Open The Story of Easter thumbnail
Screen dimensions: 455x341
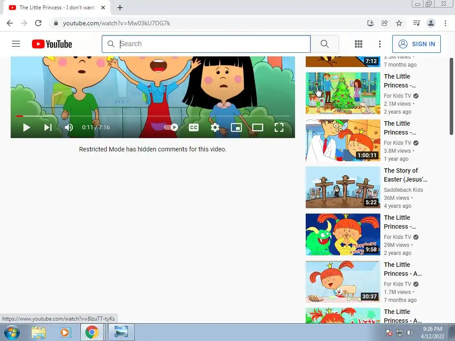[343, 187]
